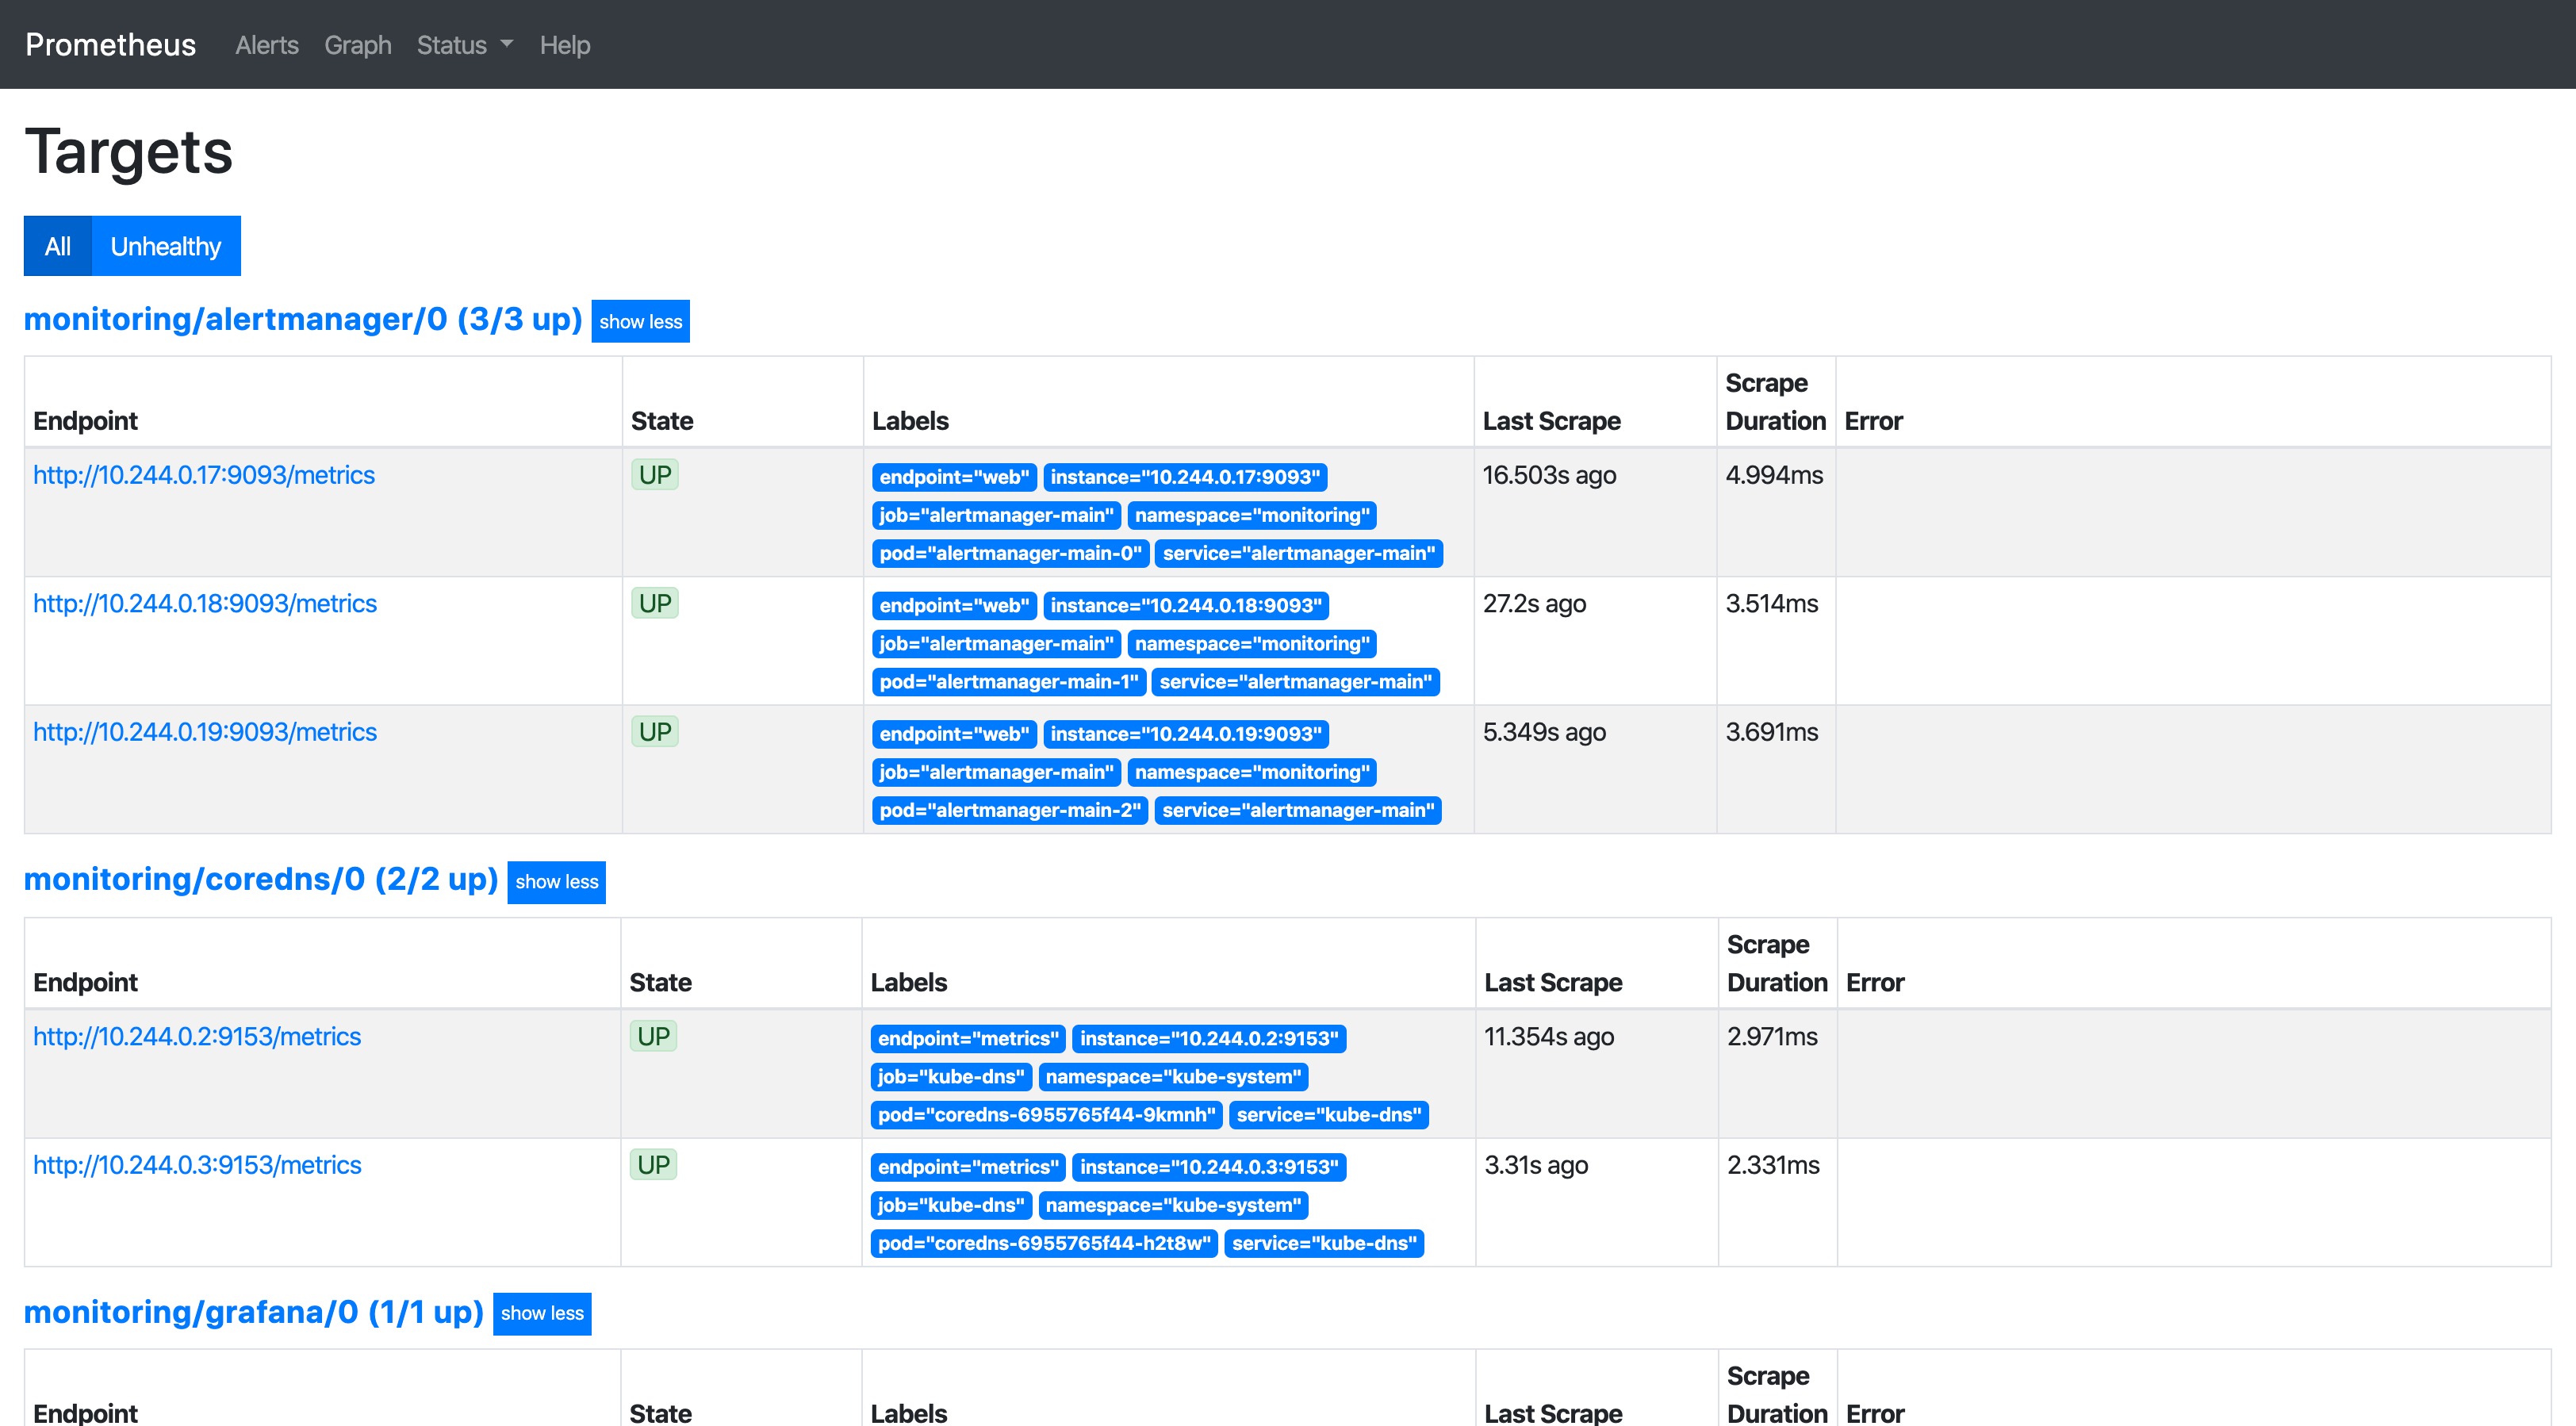Go to the Alerts page

point(266,45)
